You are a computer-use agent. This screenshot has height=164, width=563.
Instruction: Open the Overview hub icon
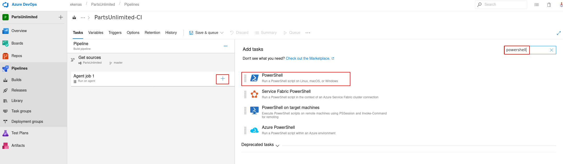pos(5,31)
